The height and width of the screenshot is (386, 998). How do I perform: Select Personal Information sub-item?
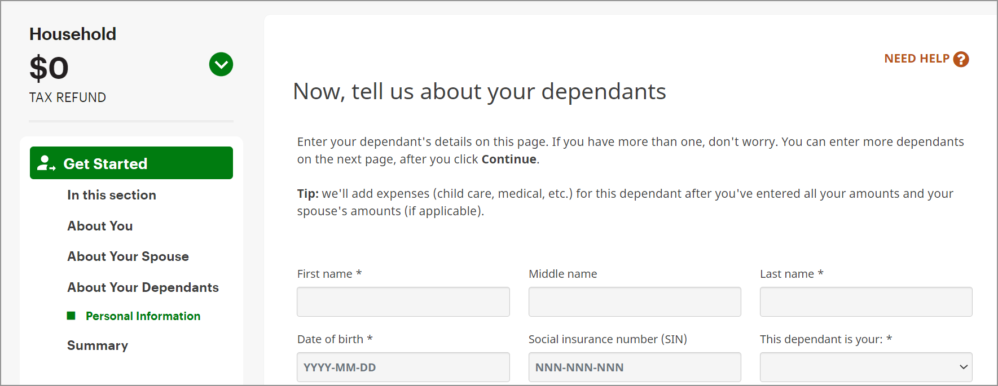143,316
